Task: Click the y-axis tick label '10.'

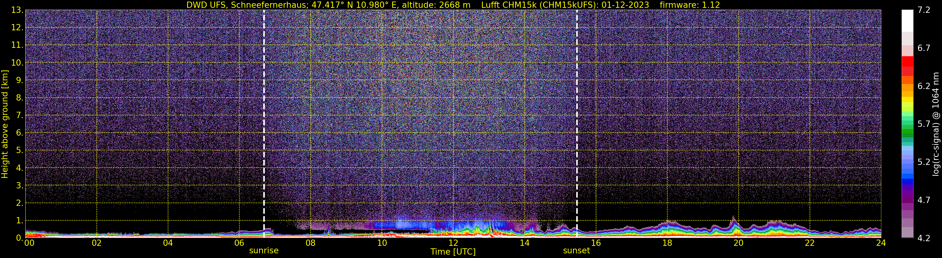Action: (x=17, y=63)
